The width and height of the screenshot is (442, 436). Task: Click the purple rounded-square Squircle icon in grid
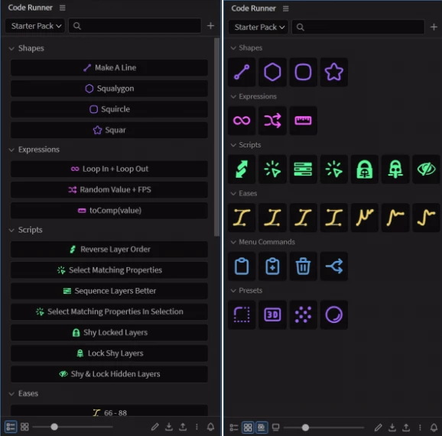(303, 72)
